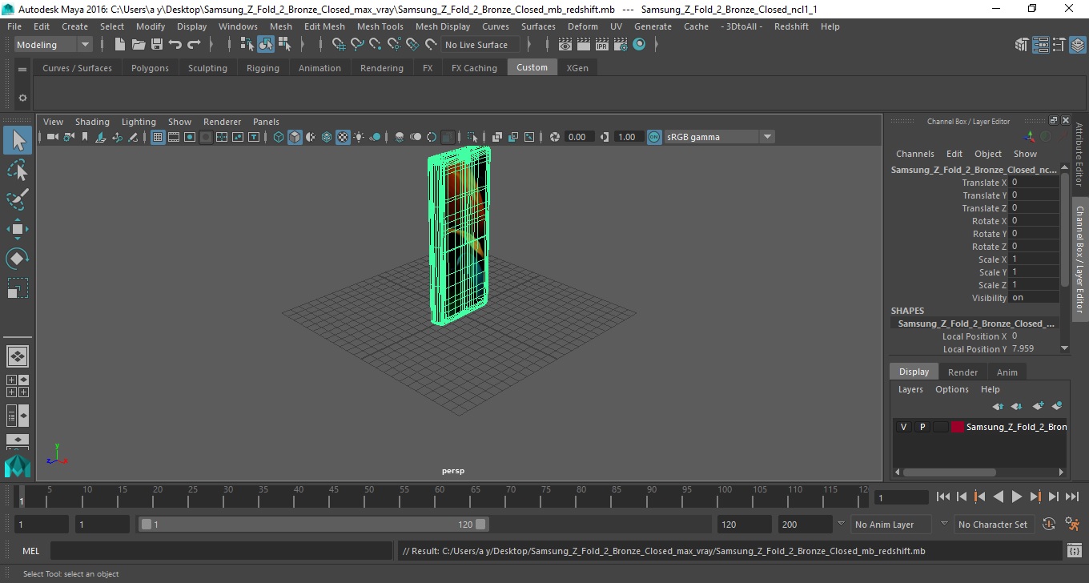The height and width of the screenshot is (583, 1089).
Task: Click the Snap to points magnet icon
Action: tap(376, 45)
